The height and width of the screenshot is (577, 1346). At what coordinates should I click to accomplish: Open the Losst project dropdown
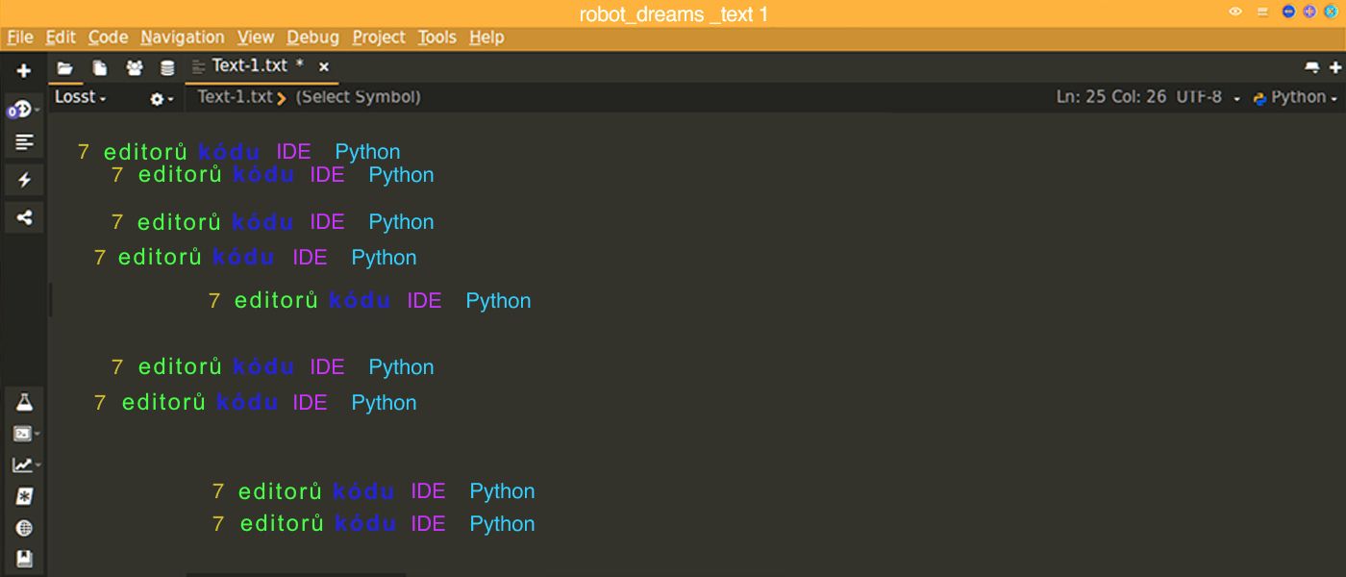[x=79, y=96]
